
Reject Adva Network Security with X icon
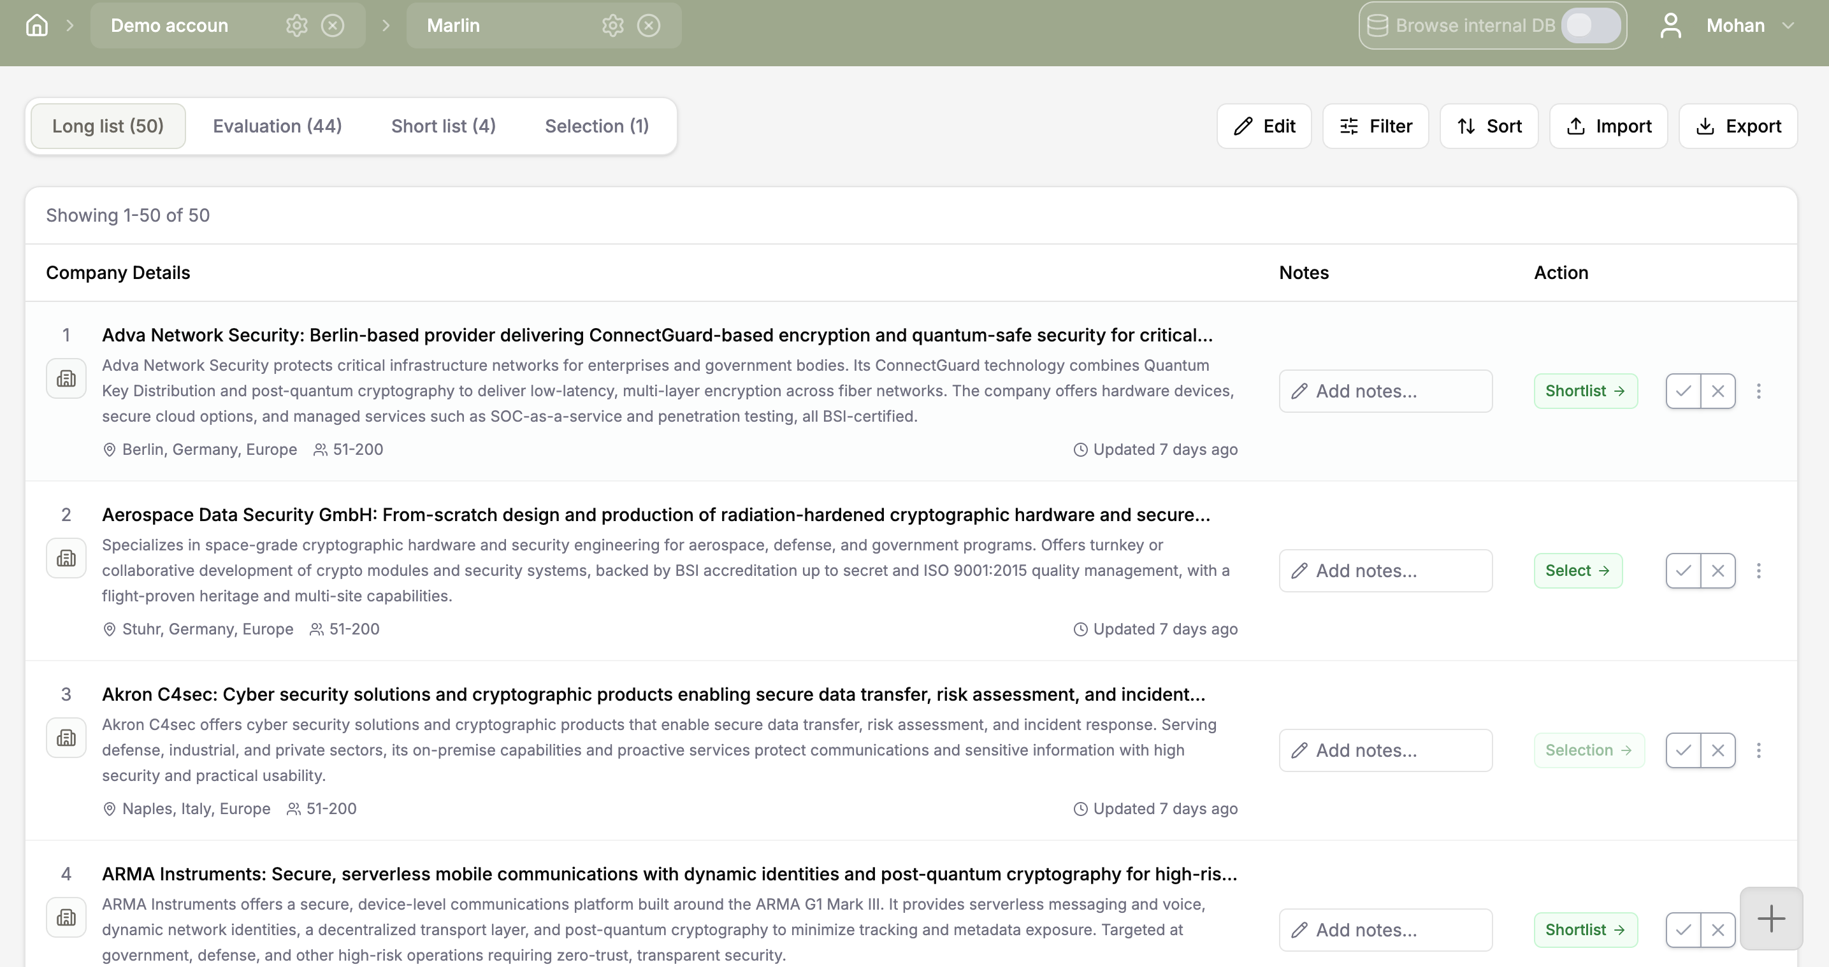click(x=1718, y=391)
